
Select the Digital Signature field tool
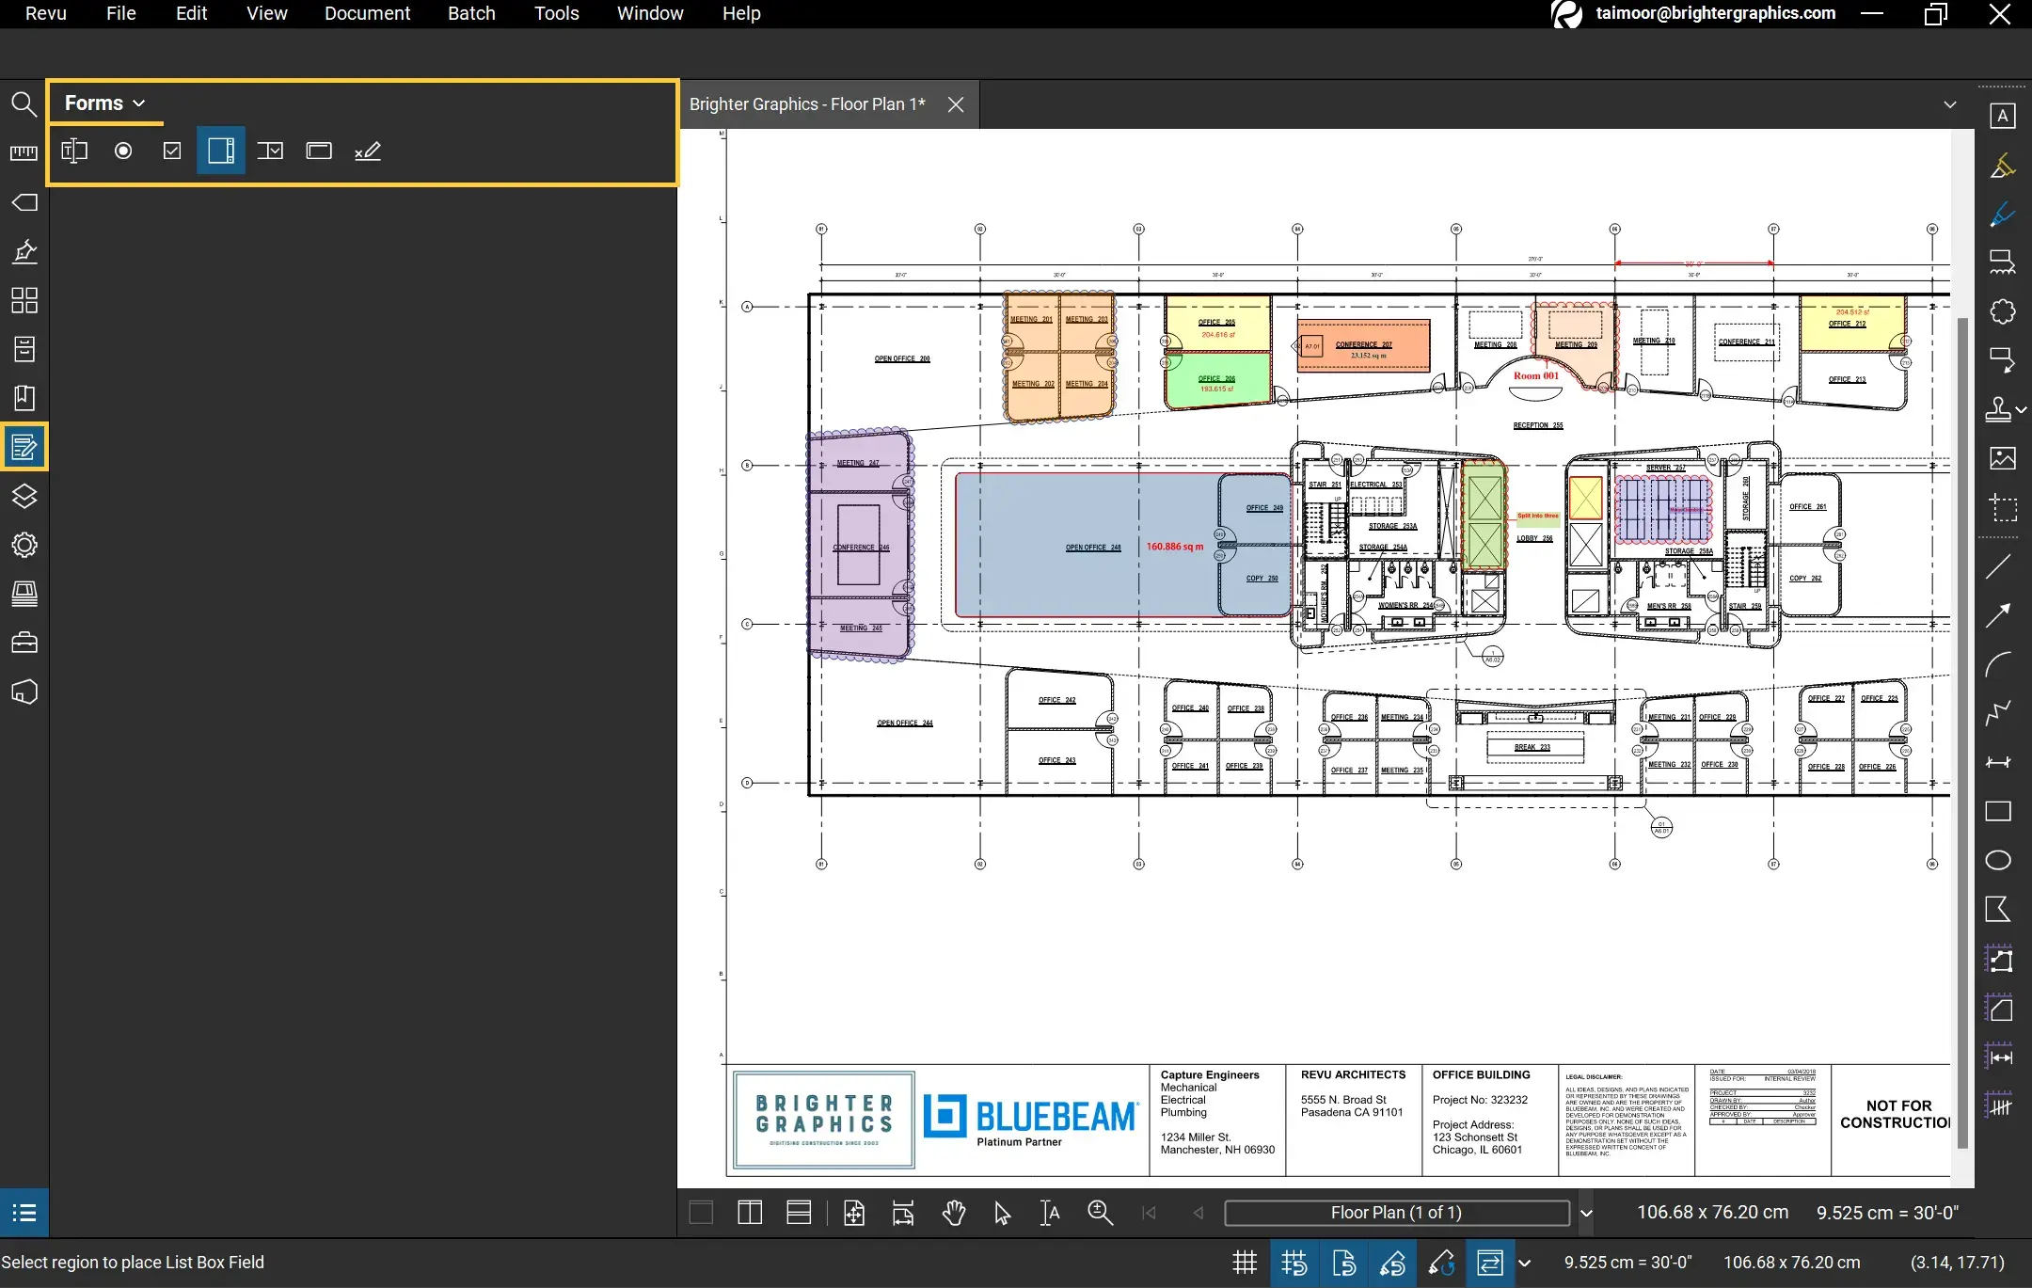(368, 151)
